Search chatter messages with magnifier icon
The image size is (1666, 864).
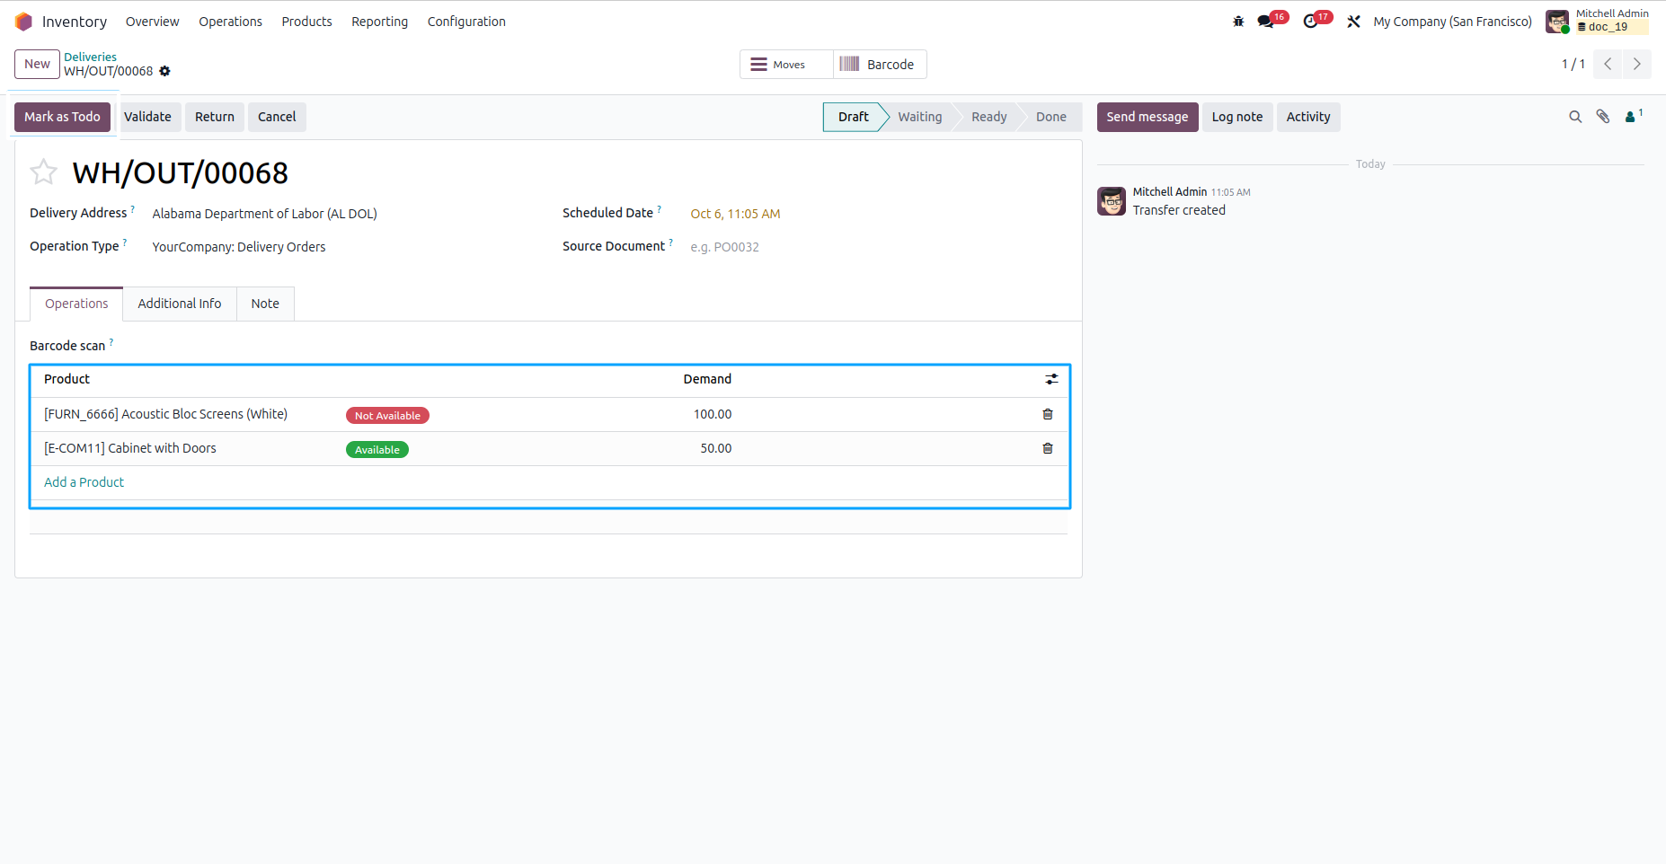pyautogui.click(x=1575, y=117)
